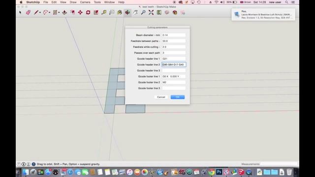Expand the Rectangle tool dropdown arrow

[59, 13]
